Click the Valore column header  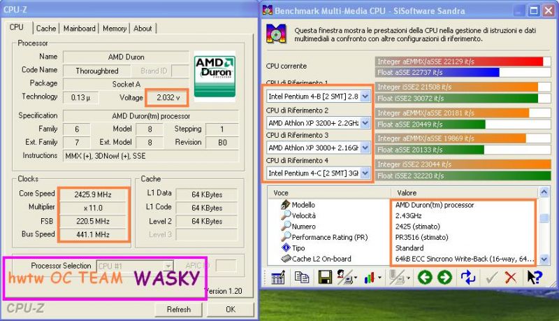pos(465,192)
